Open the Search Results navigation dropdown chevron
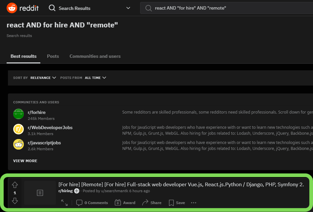Screen dimensions: 313x212 tap(128, 8)
